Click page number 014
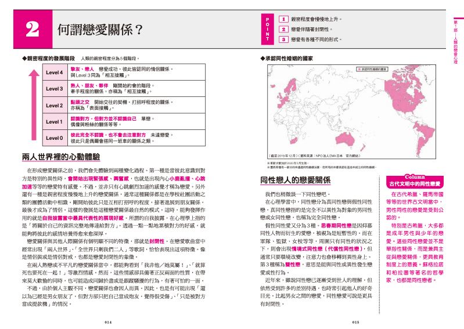Screen dimensions: 464x329 click(108, 322)
